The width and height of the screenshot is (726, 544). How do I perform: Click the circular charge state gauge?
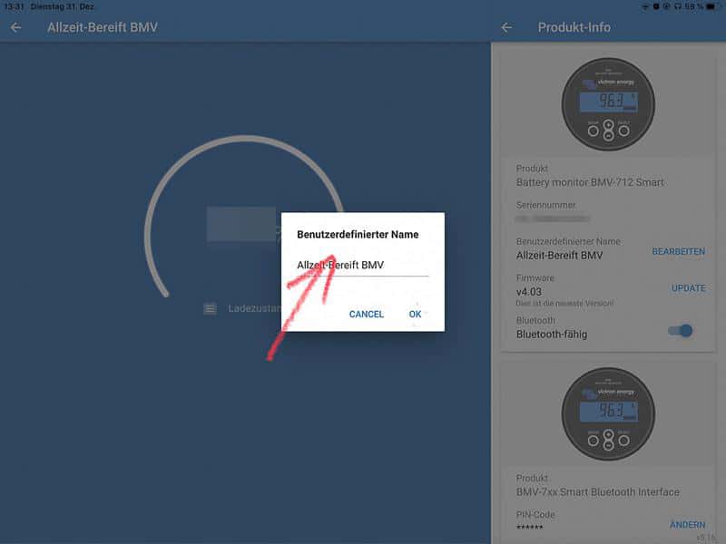click(x=181, y=181)
